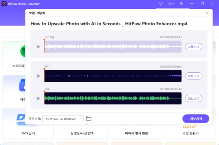Maximize the HitPaw window

[x=202, y=4]
